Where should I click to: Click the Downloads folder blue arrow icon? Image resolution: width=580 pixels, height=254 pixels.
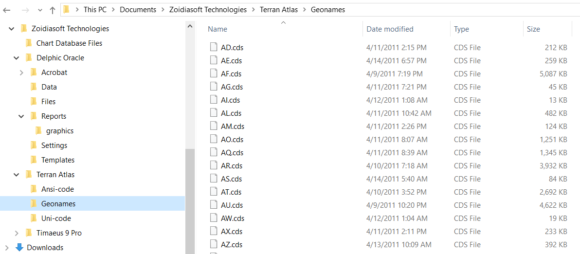tap(19, 247)
